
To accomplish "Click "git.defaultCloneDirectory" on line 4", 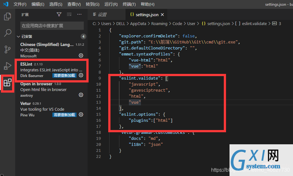I will point(152,48).
